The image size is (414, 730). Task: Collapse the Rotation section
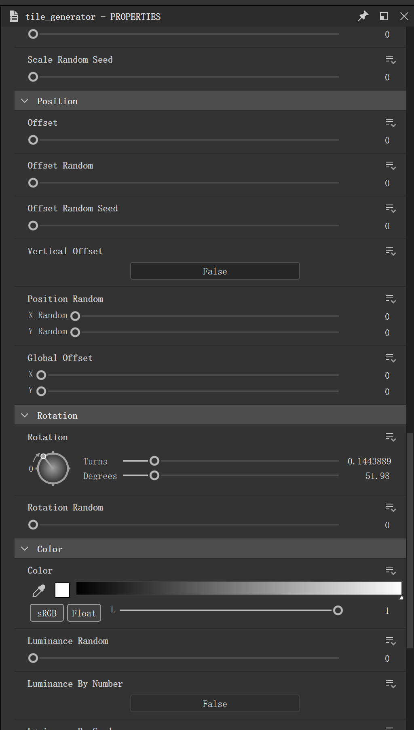click(25, 416)
